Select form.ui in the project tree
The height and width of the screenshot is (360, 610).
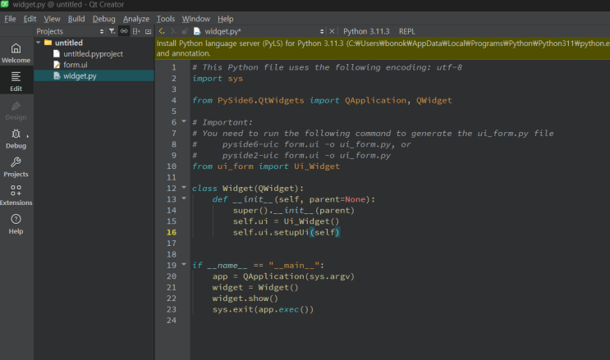75,65
